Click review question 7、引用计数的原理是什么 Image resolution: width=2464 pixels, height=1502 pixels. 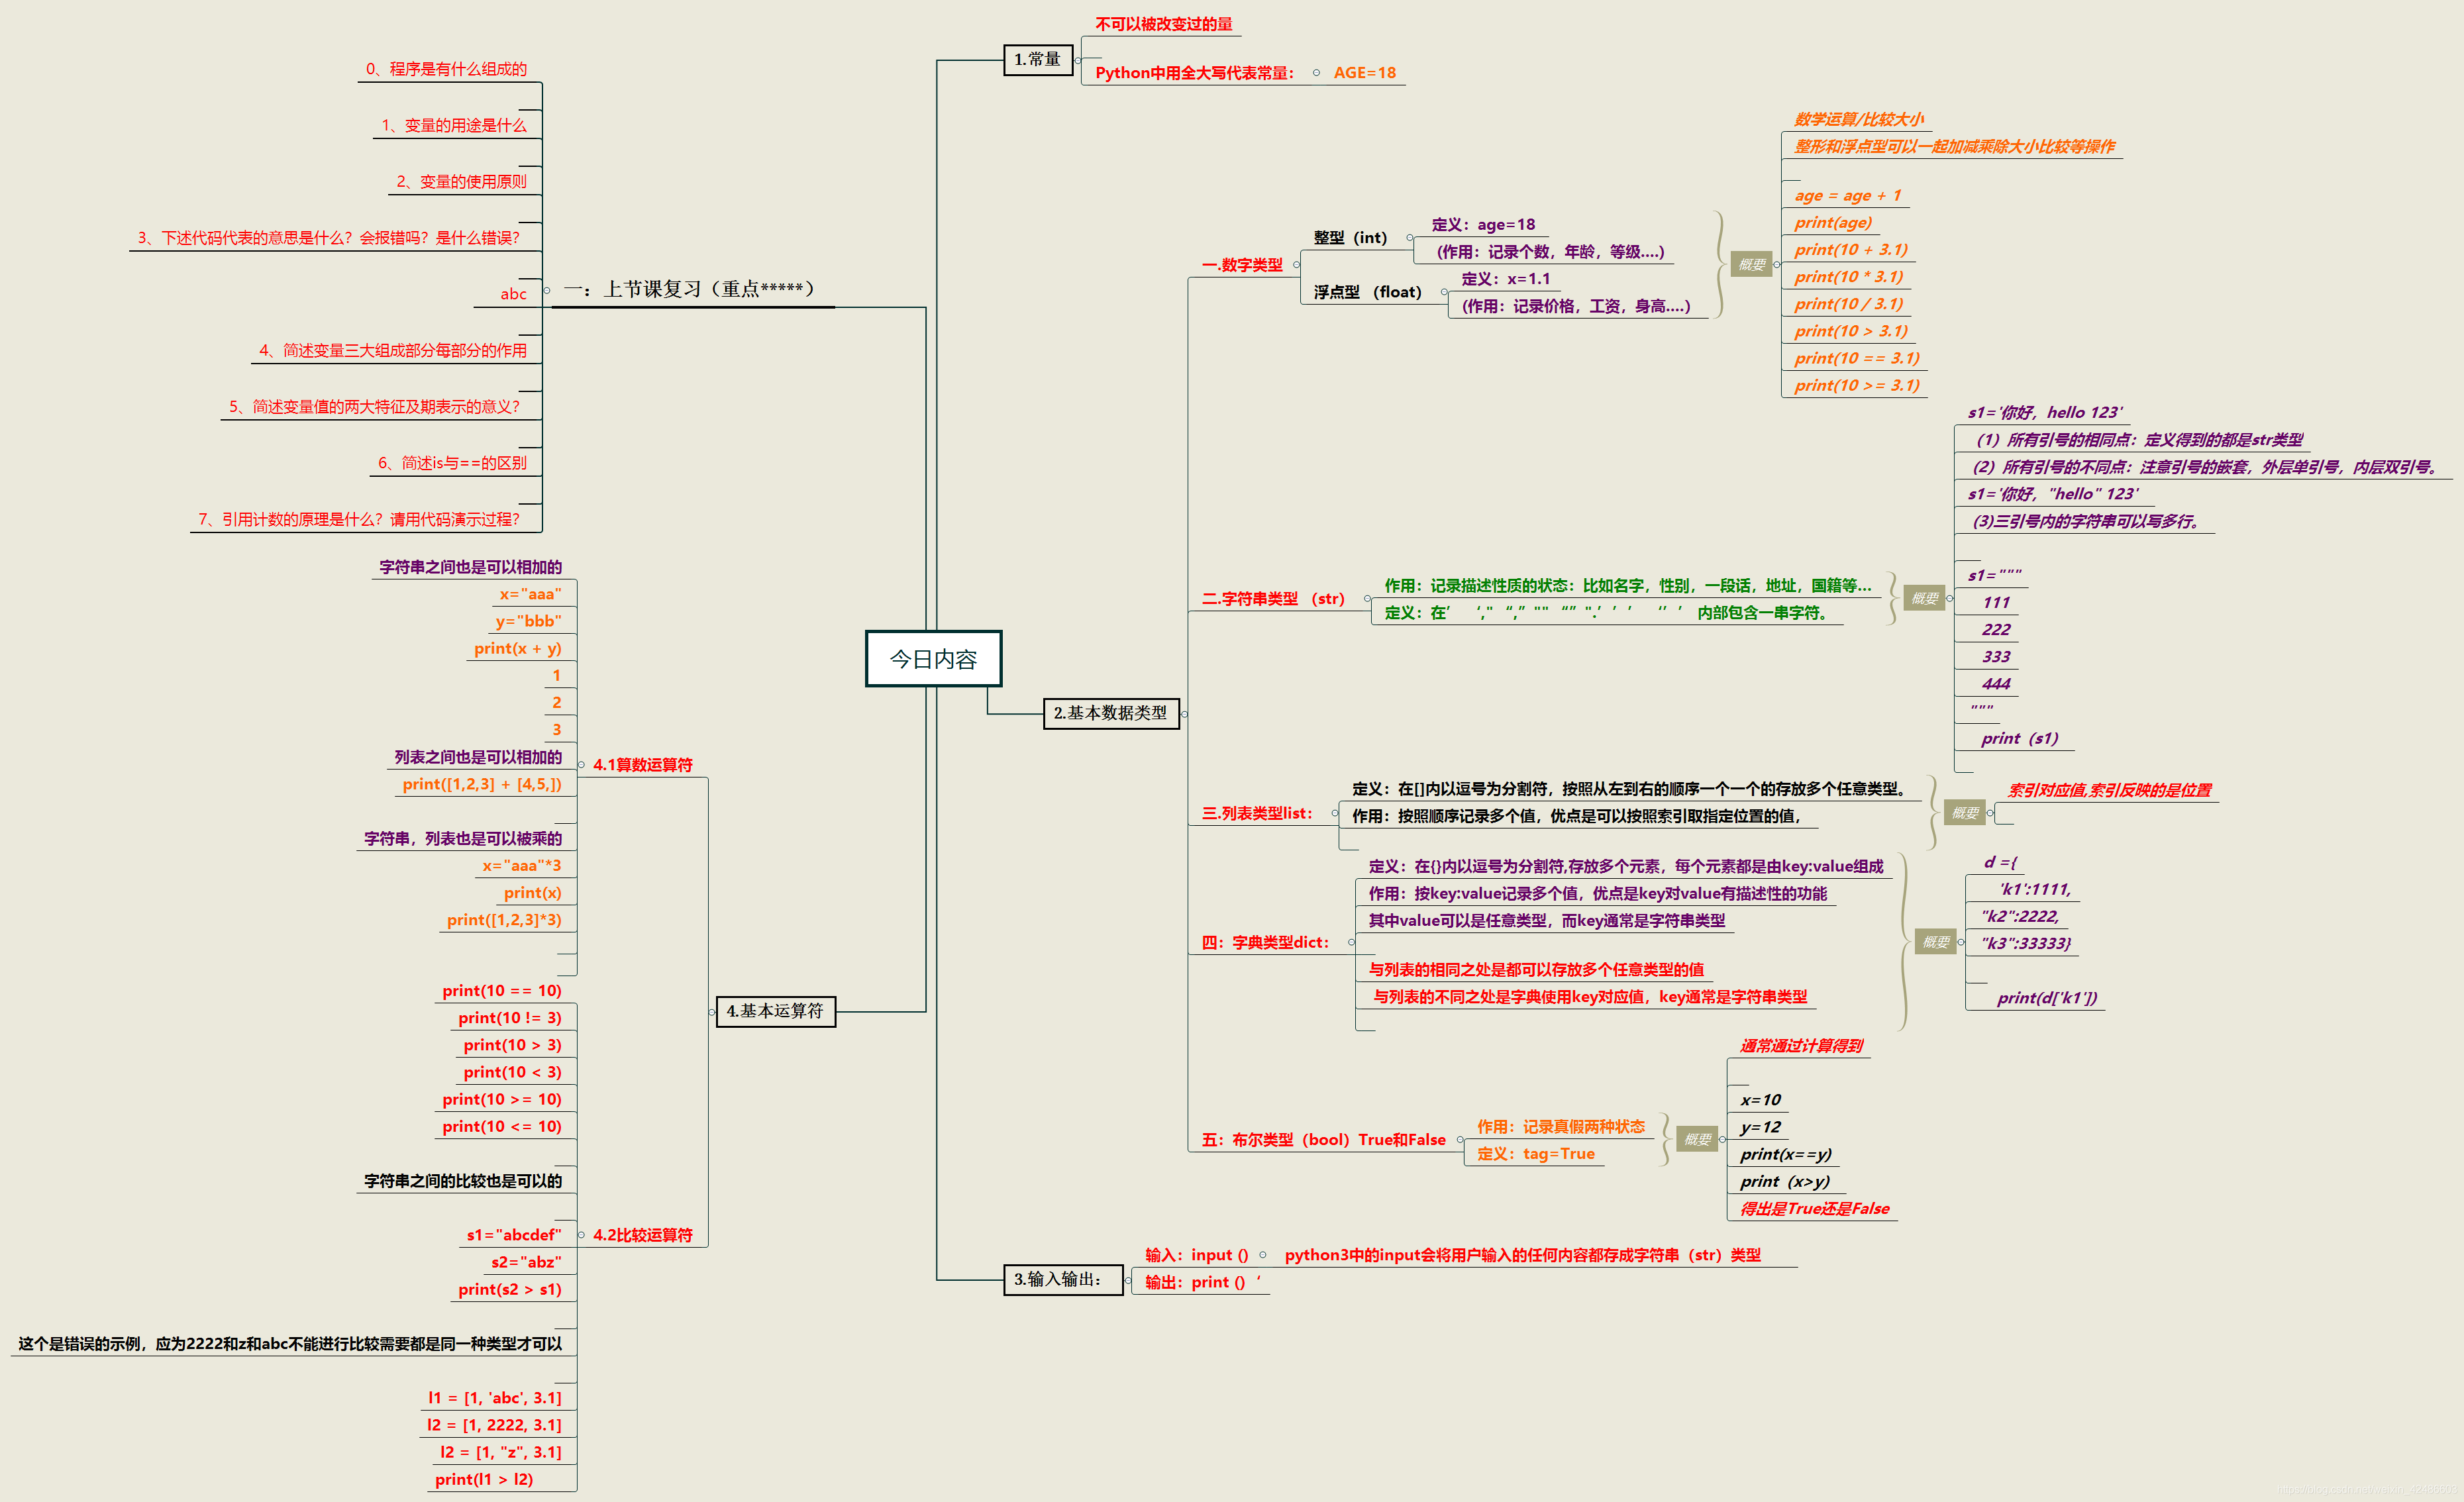pyautogui.click(x=359, y=519)
